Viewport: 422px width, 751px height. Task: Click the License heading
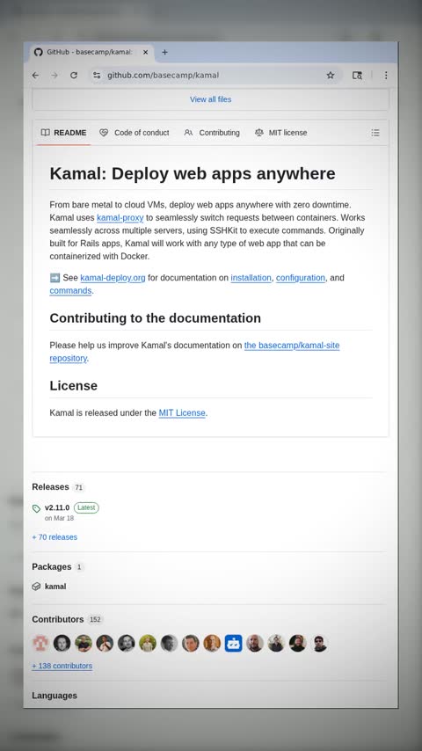[73, 386]
